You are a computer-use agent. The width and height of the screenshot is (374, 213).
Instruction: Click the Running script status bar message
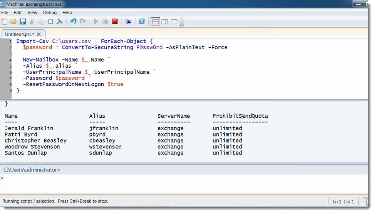(x=55, y=201)
